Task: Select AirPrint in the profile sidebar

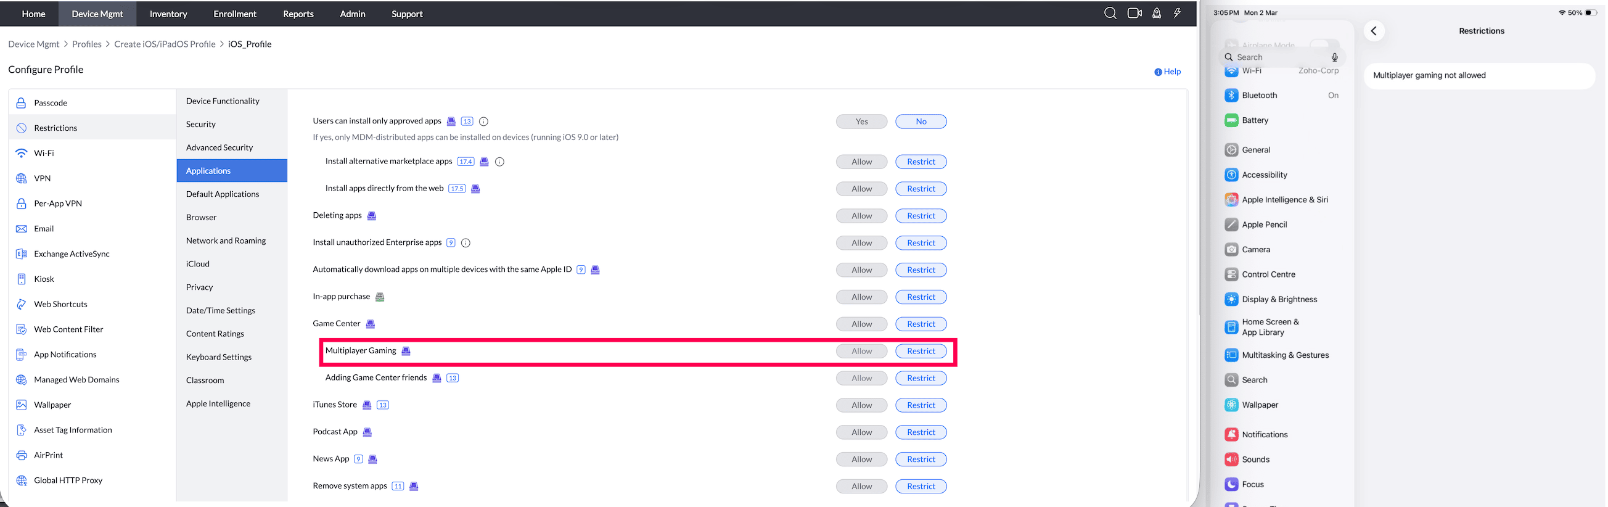Action: [x=92, y=456]
